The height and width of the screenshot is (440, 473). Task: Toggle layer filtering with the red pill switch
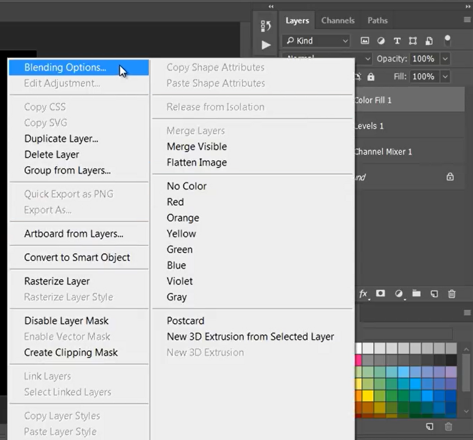click(447, 41)
